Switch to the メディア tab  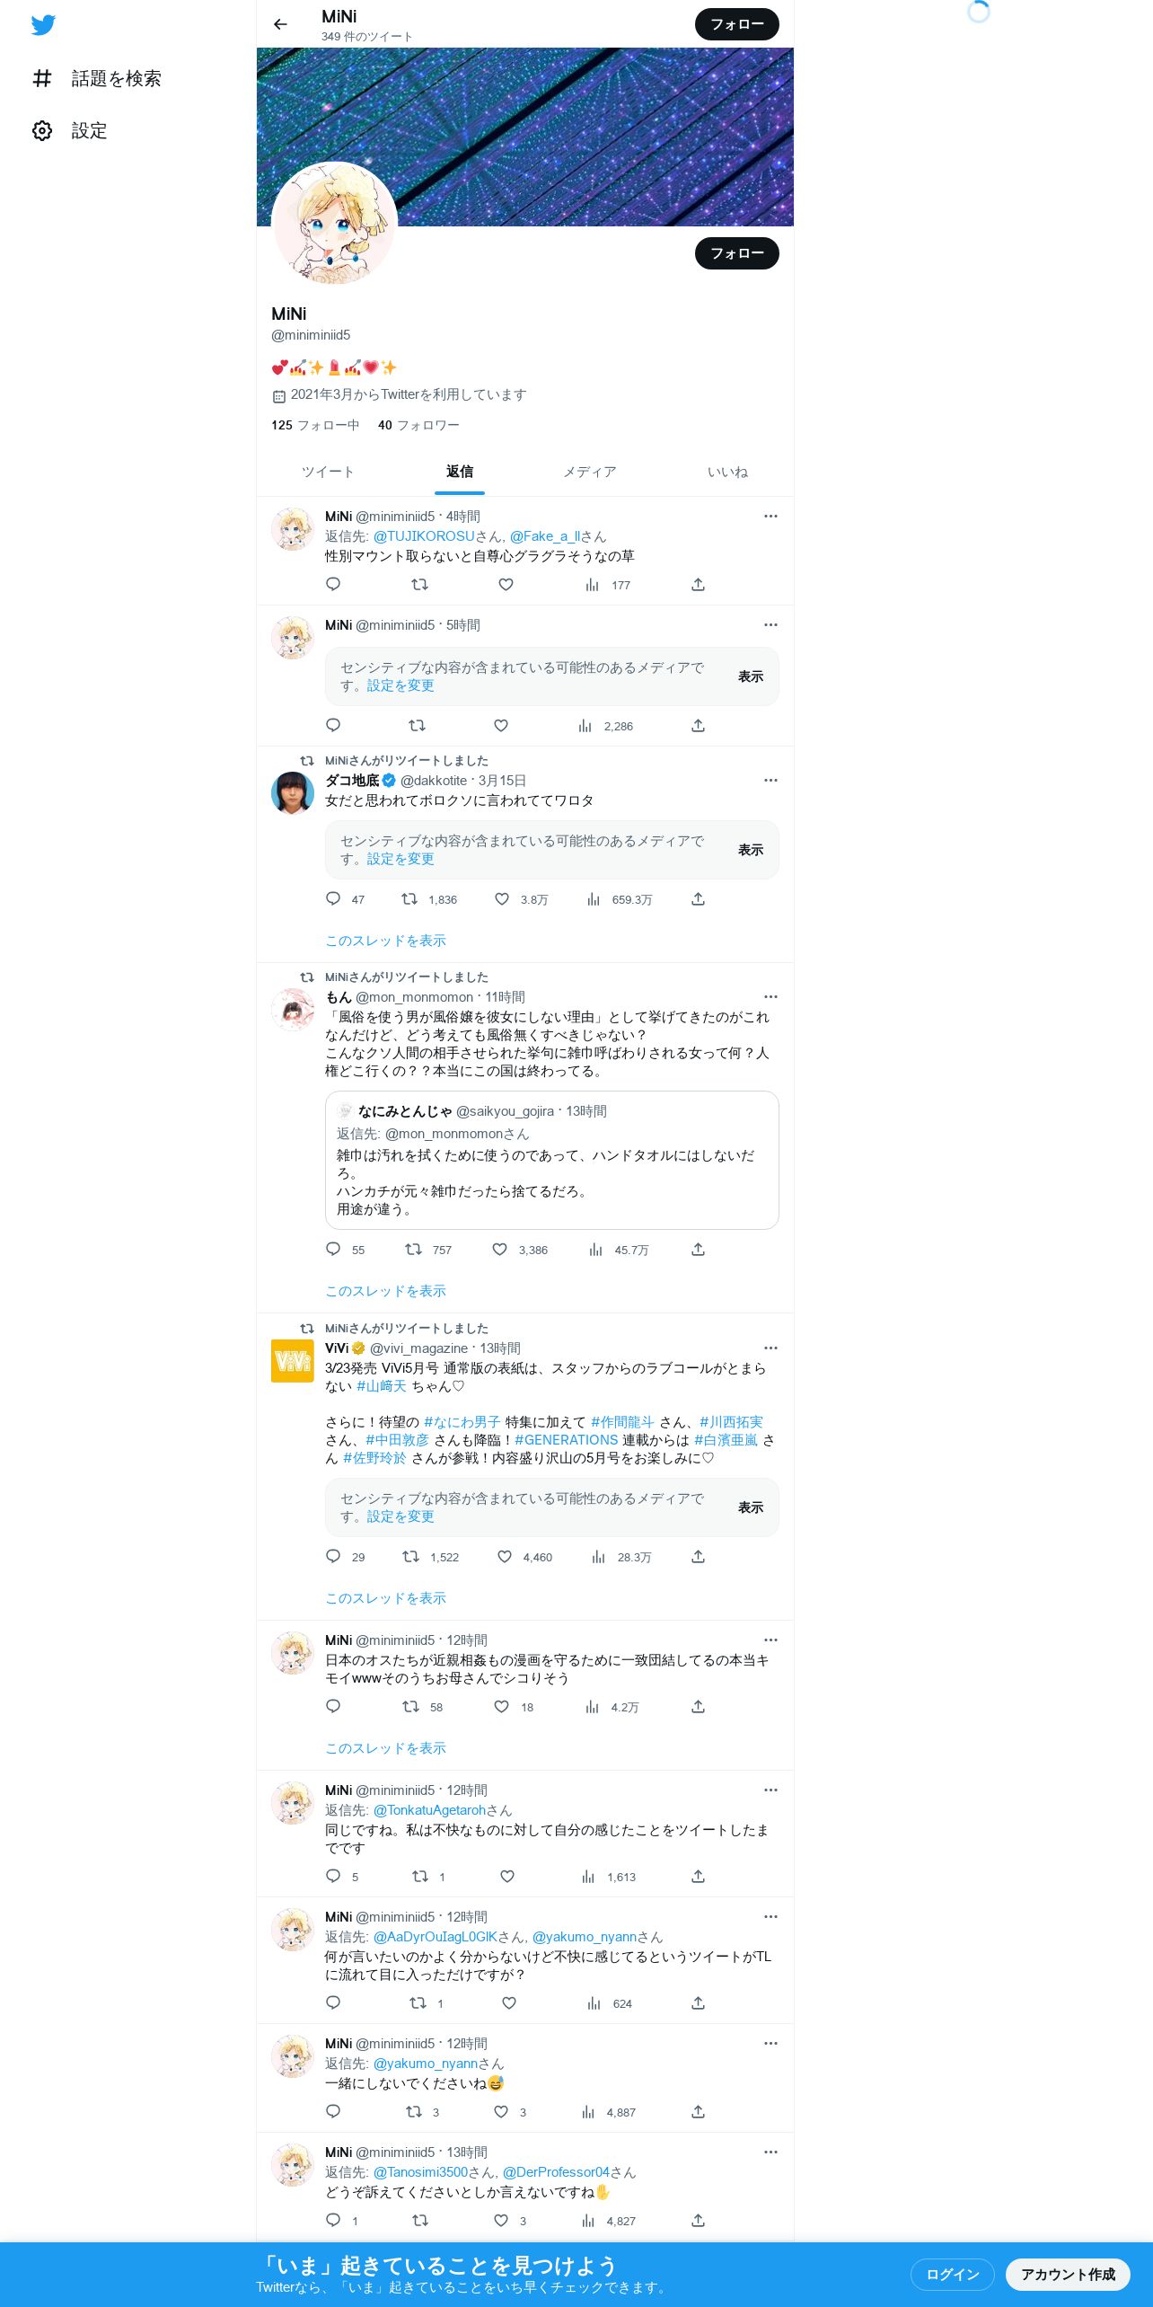[x=590, y=473]
